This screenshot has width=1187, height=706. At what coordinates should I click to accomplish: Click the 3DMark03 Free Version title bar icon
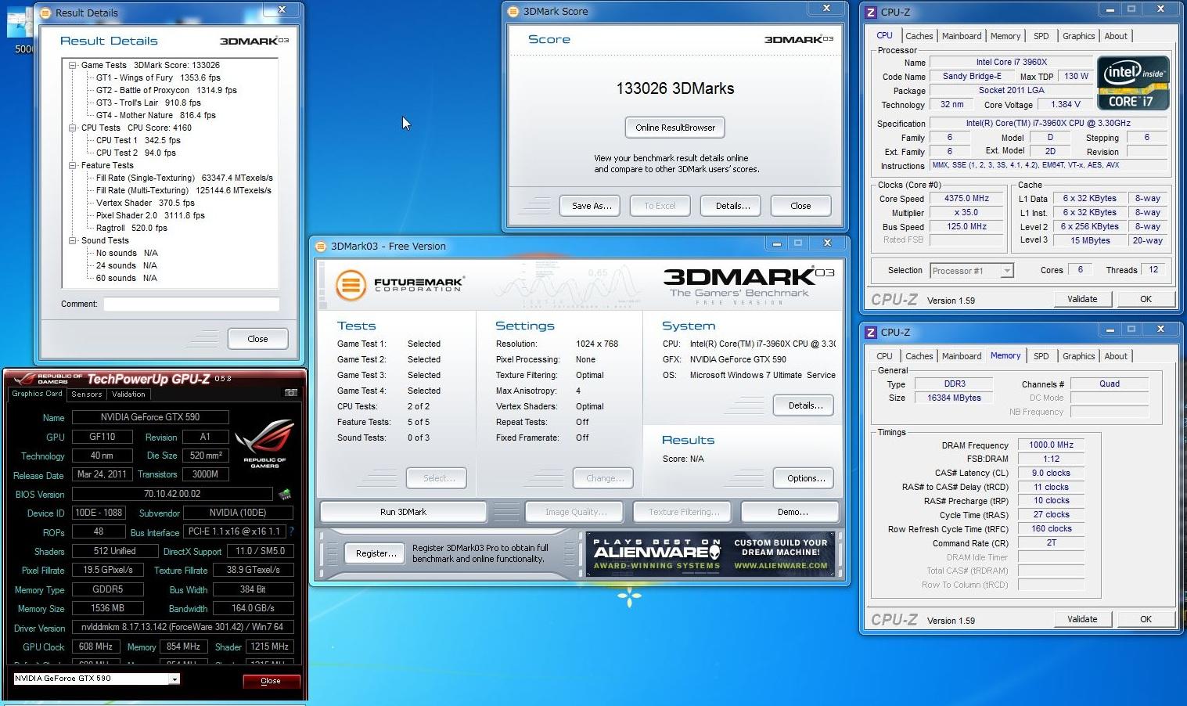(x=320, y=246)
